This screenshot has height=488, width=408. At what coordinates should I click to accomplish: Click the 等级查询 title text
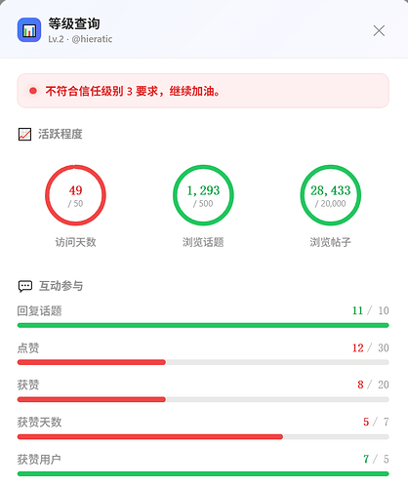pos(74,23)
